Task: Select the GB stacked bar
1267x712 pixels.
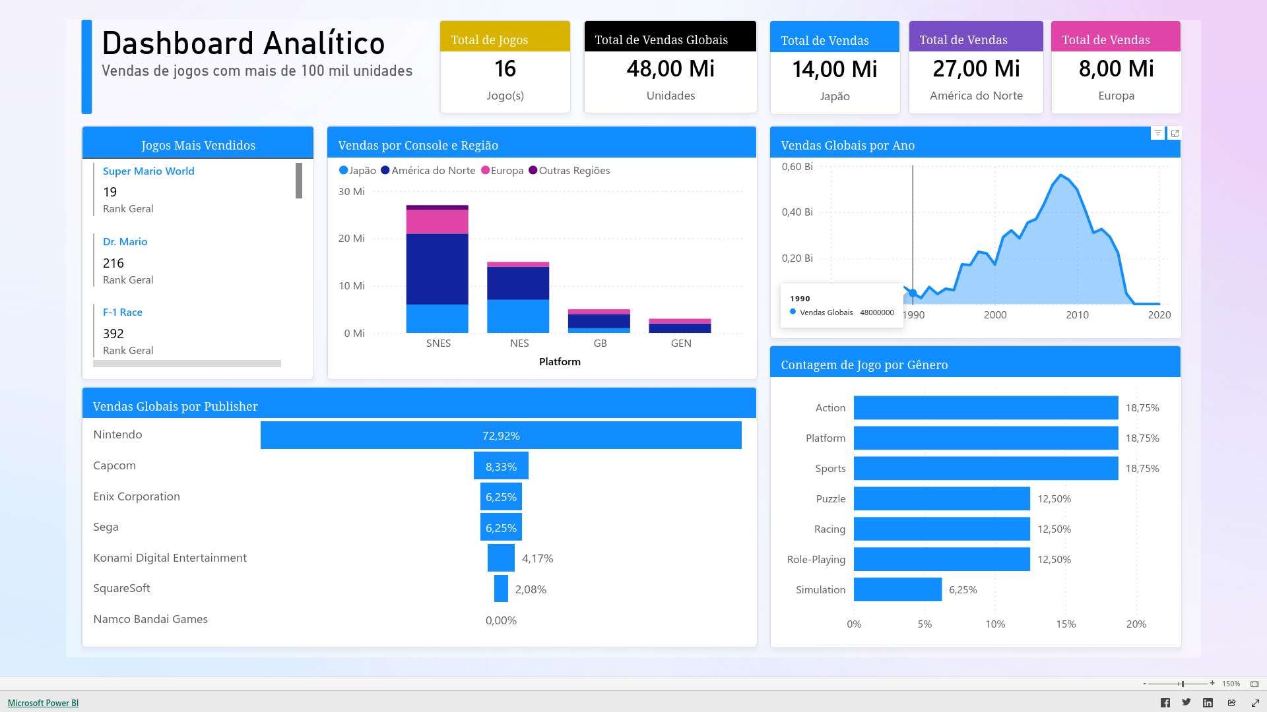Action: pos(599,321)
